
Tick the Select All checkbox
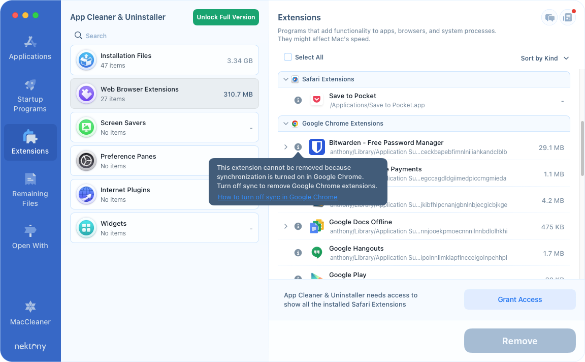tap(287, 57)
